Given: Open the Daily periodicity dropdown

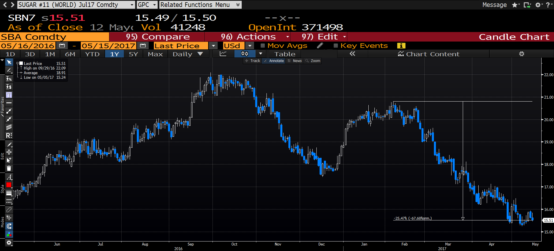Looking at the screenshot, I should coord(188,54).
